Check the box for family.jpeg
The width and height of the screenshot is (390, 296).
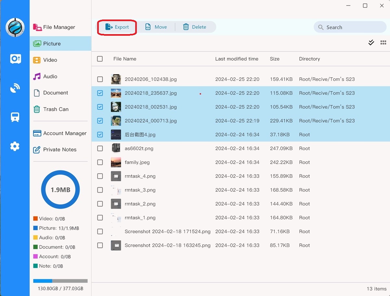pos(100,162)
